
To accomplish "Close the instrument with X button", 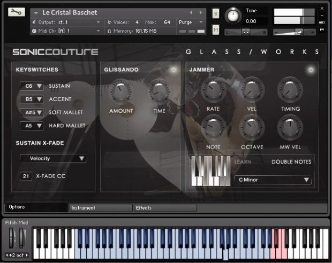I will 322,9.
